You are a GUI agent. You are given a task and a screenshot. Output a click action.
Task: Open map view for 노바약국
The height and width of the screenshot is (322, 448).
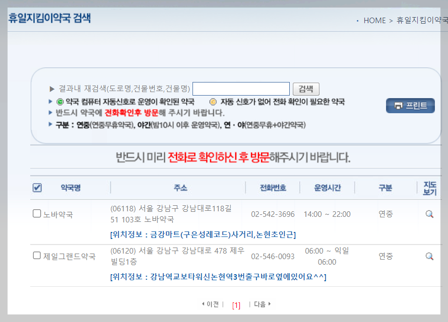pos(429,214)
